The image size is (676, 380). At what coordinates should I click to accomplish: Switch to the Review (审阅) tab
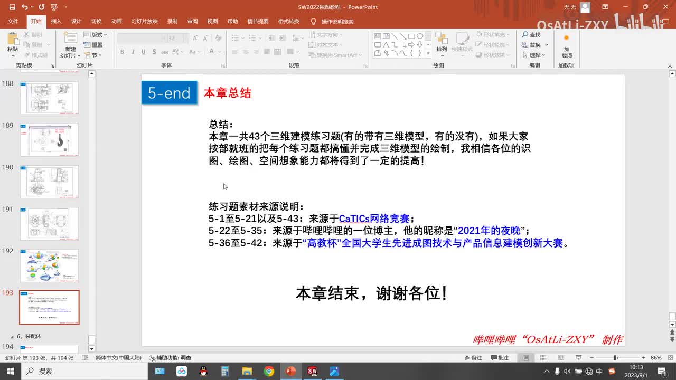tap(192, 22)
